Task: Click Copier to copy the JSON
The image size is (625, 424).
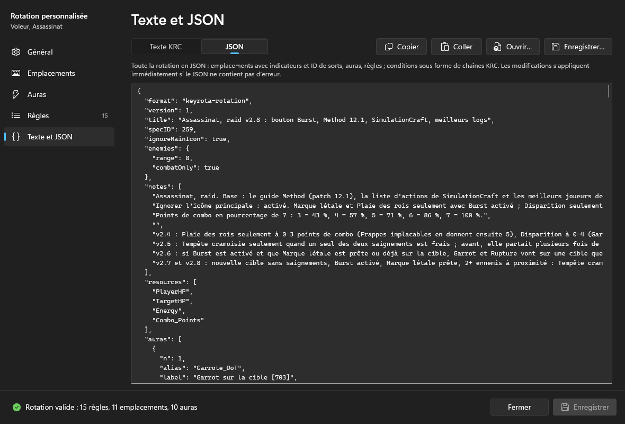Action: click(x=401, y=47)
